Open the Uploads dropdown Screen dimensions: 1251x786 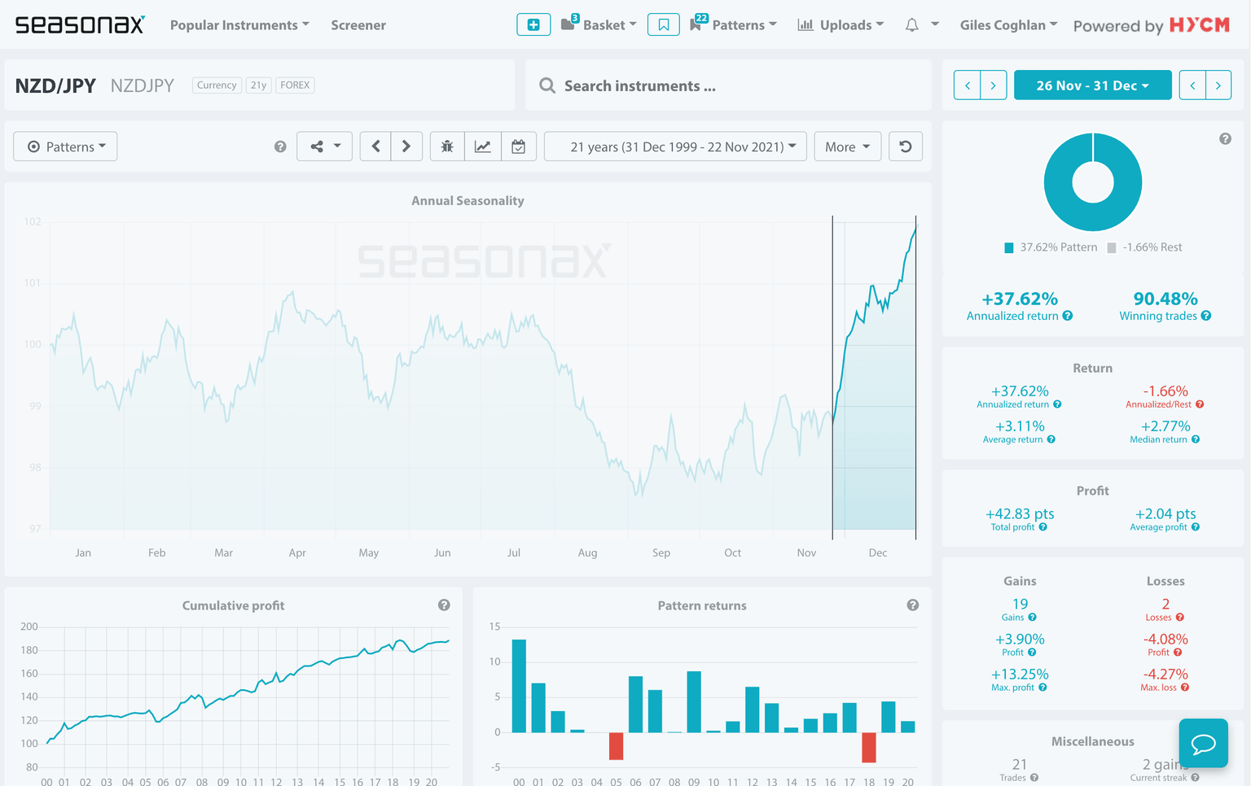point(841,25)
